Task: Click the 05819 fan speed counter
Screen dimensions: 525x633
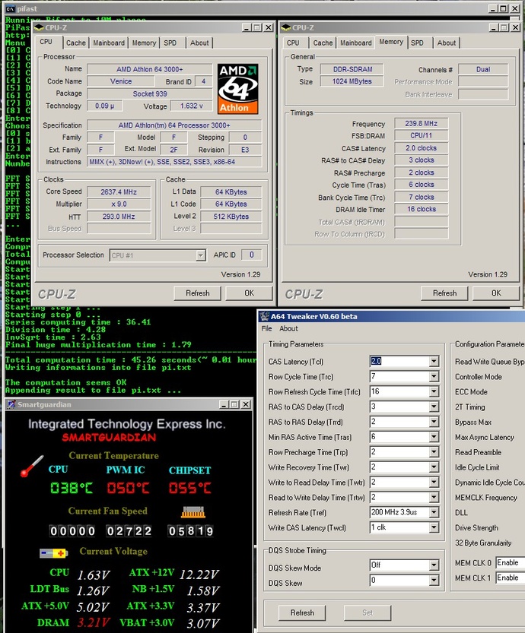Action: [191, 531]
